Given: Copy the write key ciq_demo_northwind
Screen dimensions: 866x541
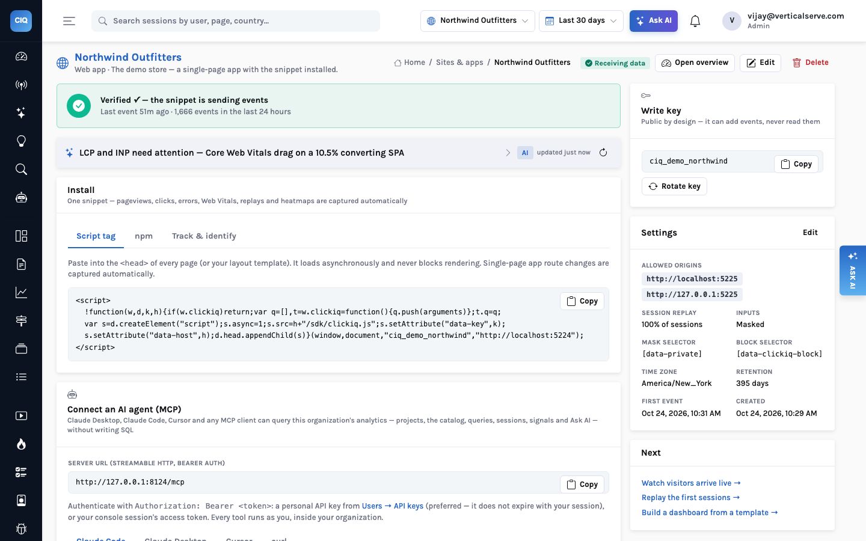Looking at the screenshot, I should [x=796, y=164].
